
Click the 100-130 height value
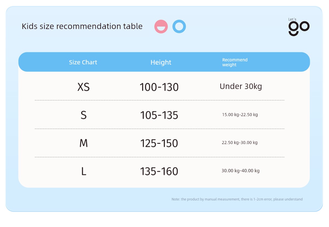(159, 87)
